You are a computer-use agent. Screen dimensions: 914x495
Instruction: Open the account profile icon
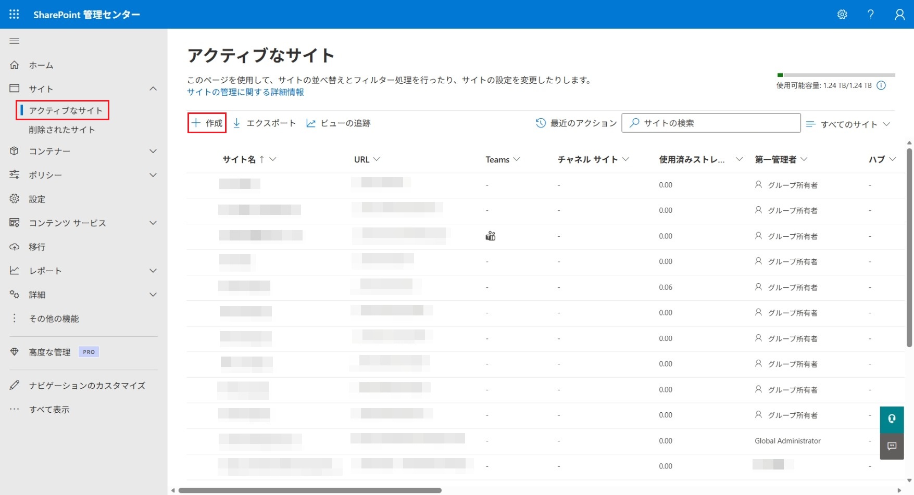899,15
